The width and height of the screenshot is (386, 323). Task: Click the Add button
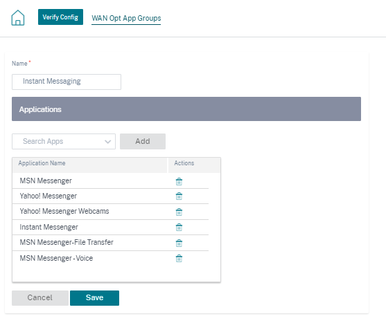[x=143, y=141]
